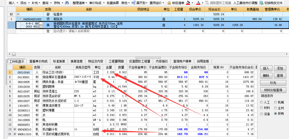Select the 人工 filter radio button

[261, 102]
